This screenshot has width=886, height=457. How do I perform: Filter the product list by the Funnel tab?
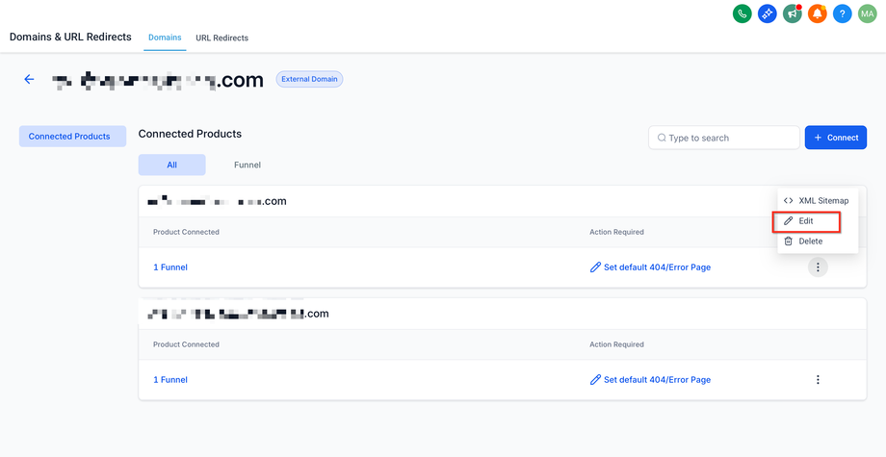(248, 165)
